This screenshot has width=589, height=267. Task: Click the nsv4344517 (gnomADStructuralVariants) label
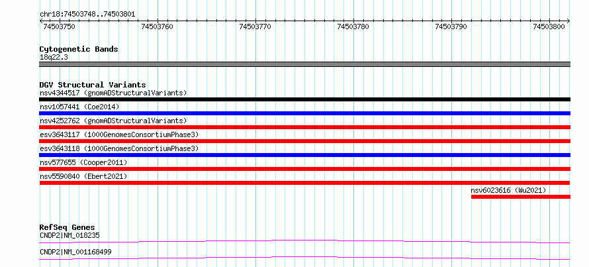(113, 93)
